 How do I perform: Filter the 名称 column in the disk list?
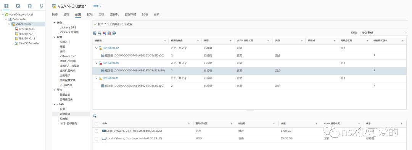tap(189, 123)
